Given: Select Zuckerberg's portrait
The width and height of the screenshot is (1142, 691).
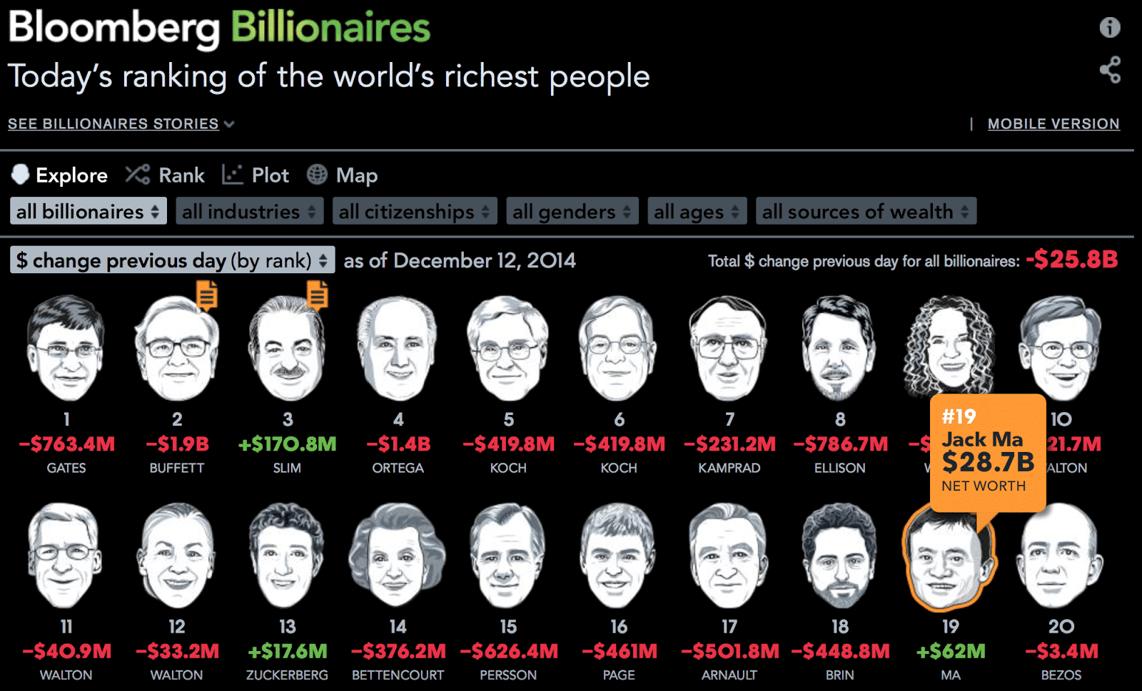Looking at the screenshot, I should coord(287,556).
